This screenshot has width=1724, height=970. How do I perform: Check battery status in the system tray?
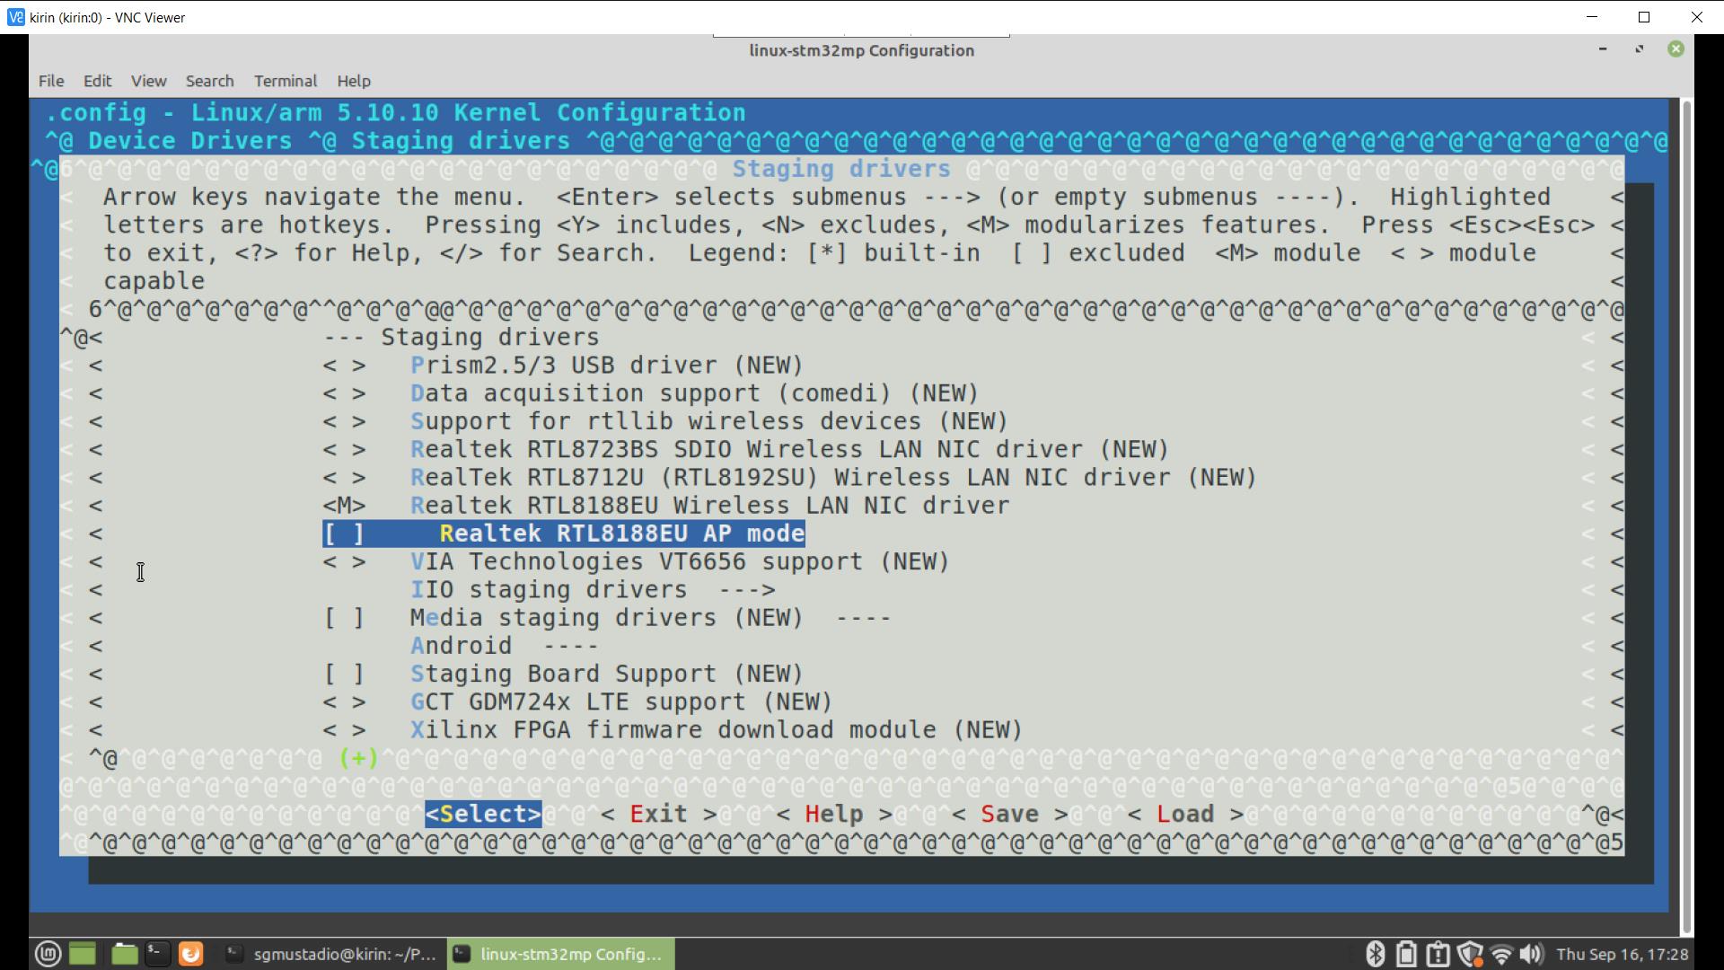pos(1406,954)
